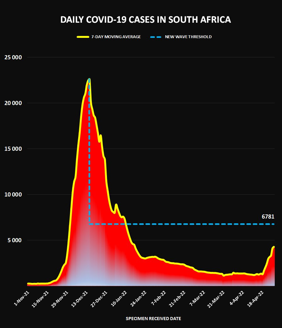282x328 pixels.
Task: Click the 10-Jan-22 date tick label
Action: (x=119, y=299)
